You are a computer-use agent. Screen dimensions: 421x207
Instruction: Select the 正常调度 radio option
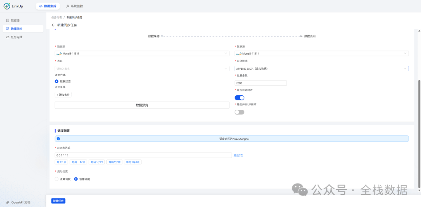pyautogui.click(x=57, y=179)
